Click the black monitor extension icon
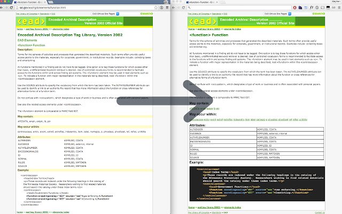 328,7
